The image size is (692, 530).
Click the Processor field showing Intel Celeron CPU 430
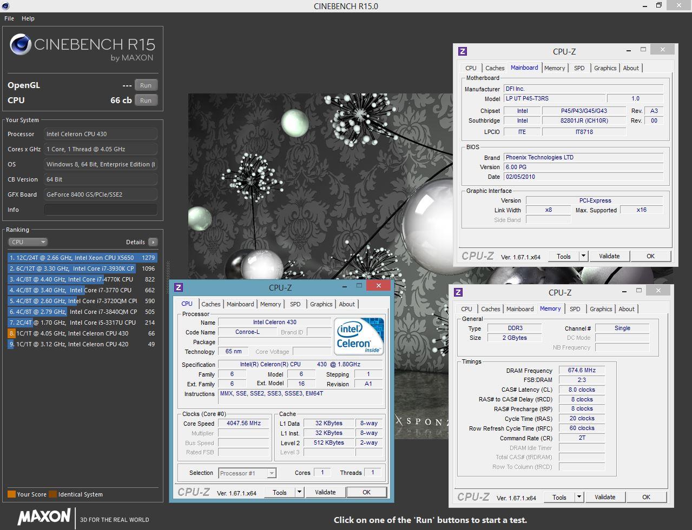tap(101, 134)
